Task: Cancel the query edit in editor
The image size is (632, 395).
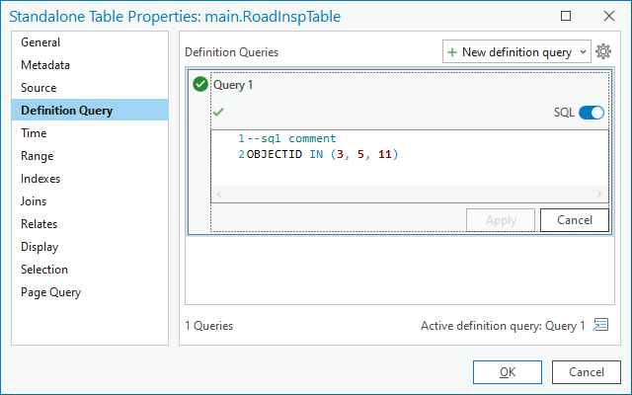Action: pos(574,220)
